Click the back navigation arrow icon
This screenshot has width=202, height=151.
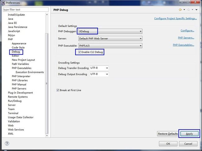(x=180, y=10)
